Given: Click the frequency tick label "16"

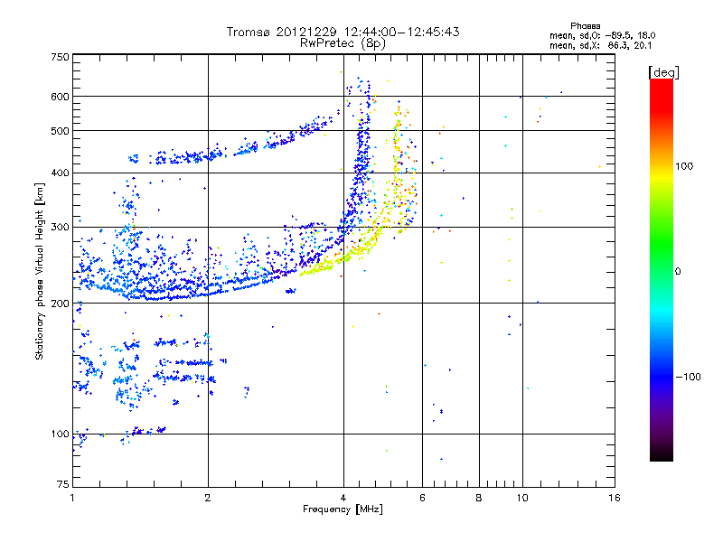Looking at the screenshot, I should coord(615,498).
